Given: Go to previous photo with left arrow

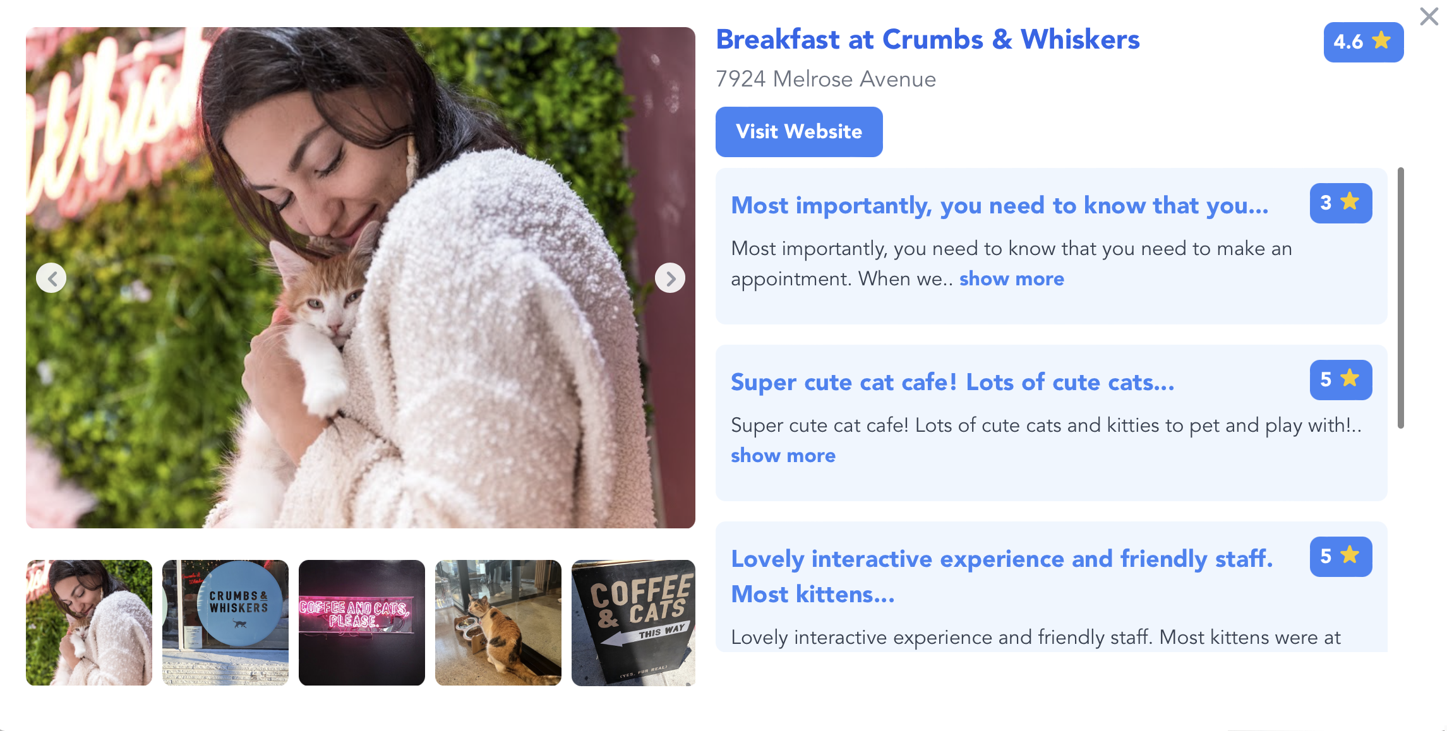Looking at the screenshot, I should (x=51, y=278).
